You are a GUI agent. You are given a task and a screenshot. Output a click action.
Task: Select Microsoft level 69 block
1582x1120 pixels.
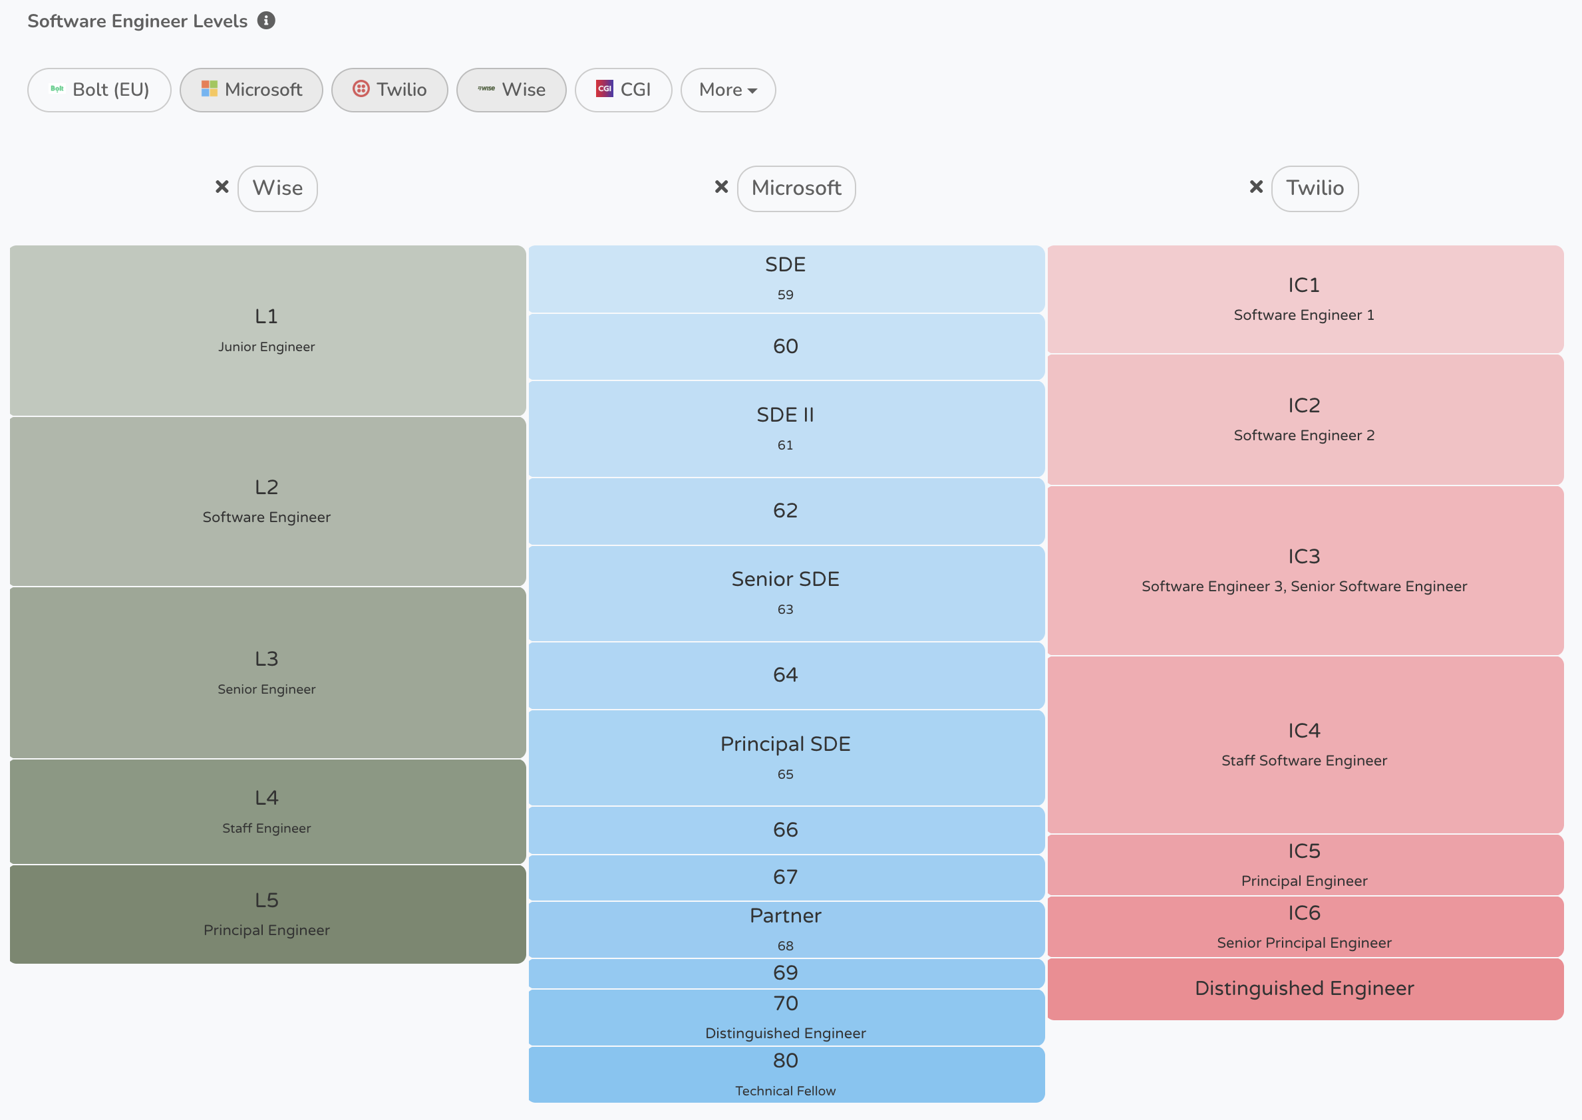[786, 973]
